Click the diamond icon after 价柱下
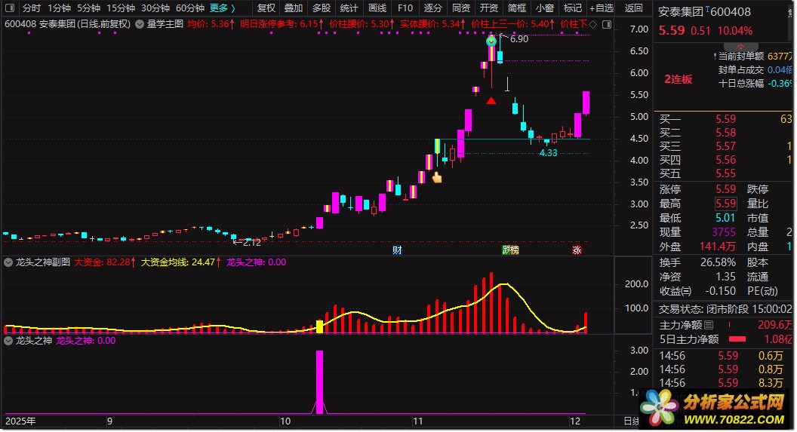Image resolution: width=797 pixels, height=432 pixels. (593, 24)
